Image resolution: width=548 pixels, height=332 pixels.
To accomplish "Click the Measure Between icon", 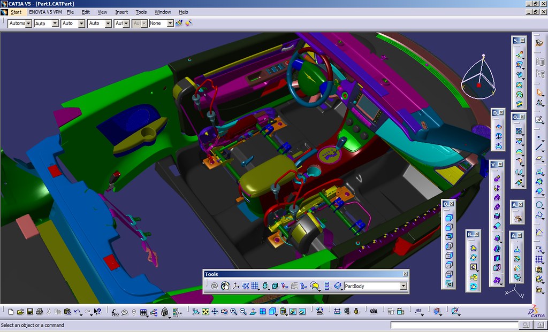I will [x=337, y=311].
